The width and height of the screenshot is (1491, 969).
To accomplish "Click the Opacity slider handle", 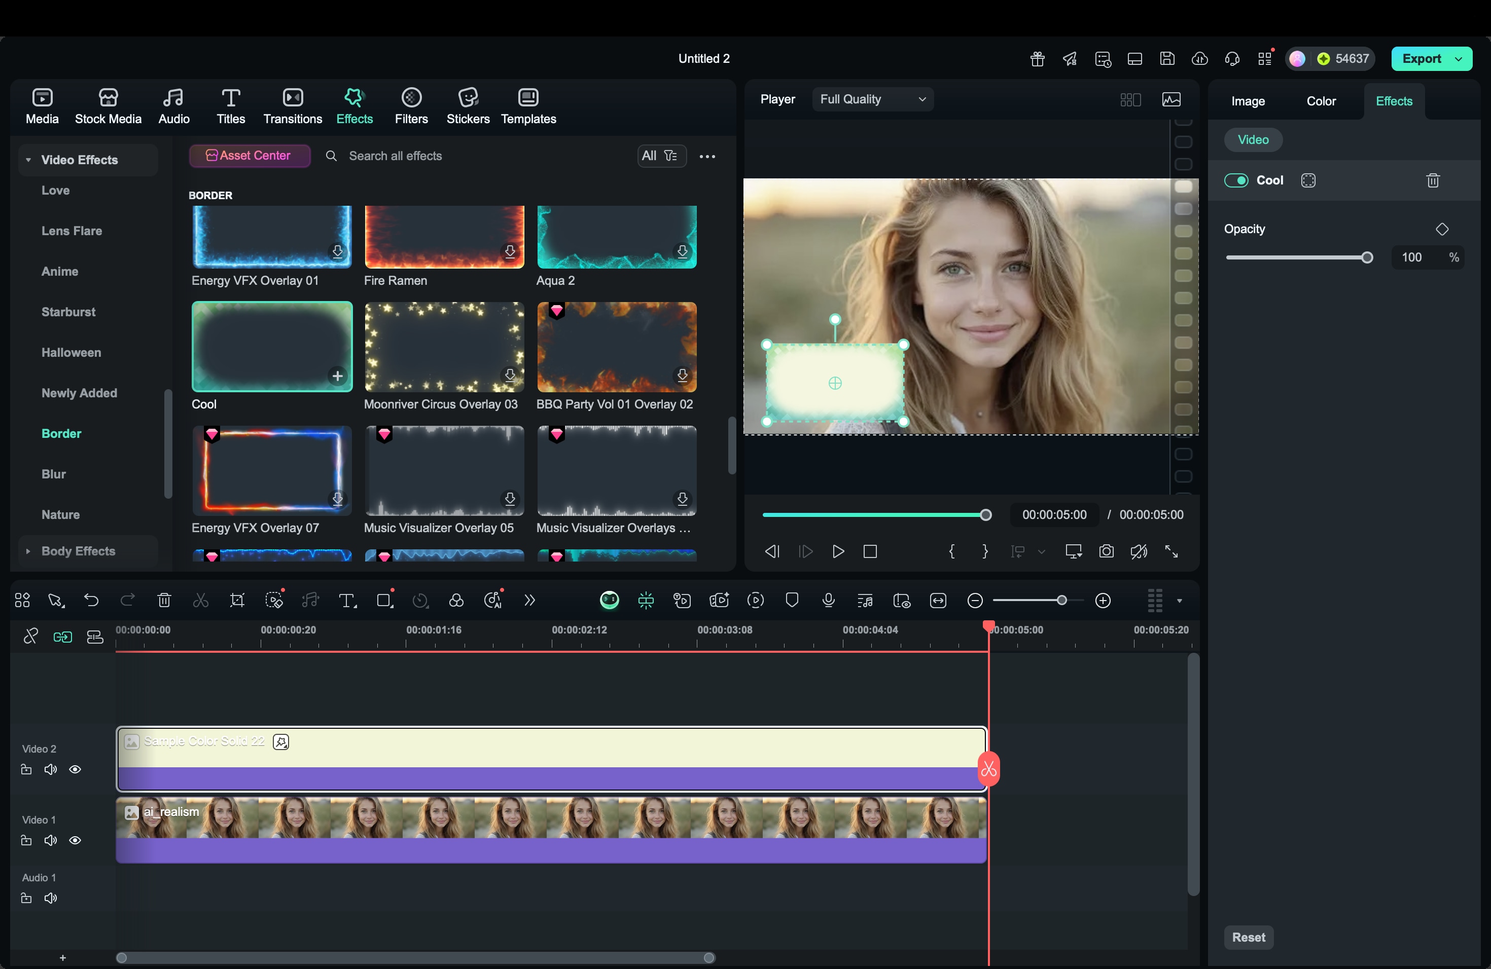I will 1367,258.
